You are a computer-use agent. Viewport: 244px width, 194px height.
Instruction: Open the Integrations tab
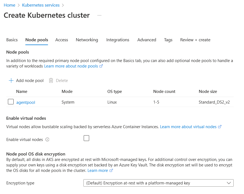tap(118, 40)
